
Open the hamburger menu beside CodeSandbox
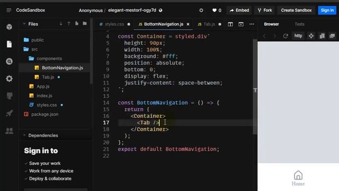[x=8, y=10]
